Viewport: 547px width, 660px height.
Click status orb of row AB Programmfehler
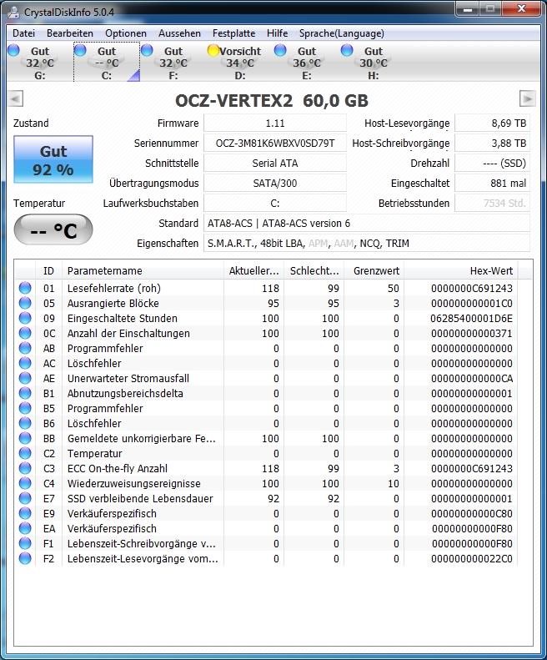(x=25, y=348)
